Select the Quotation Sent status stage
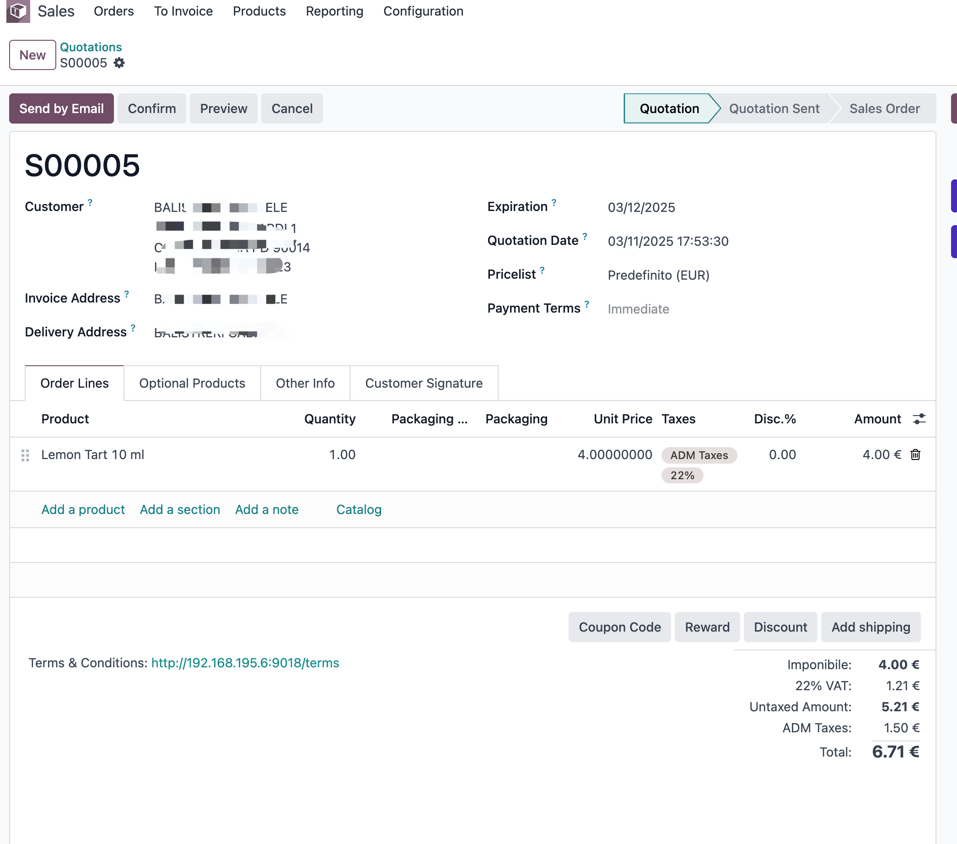This screenshot has width=957, height=844. (774, 108)
